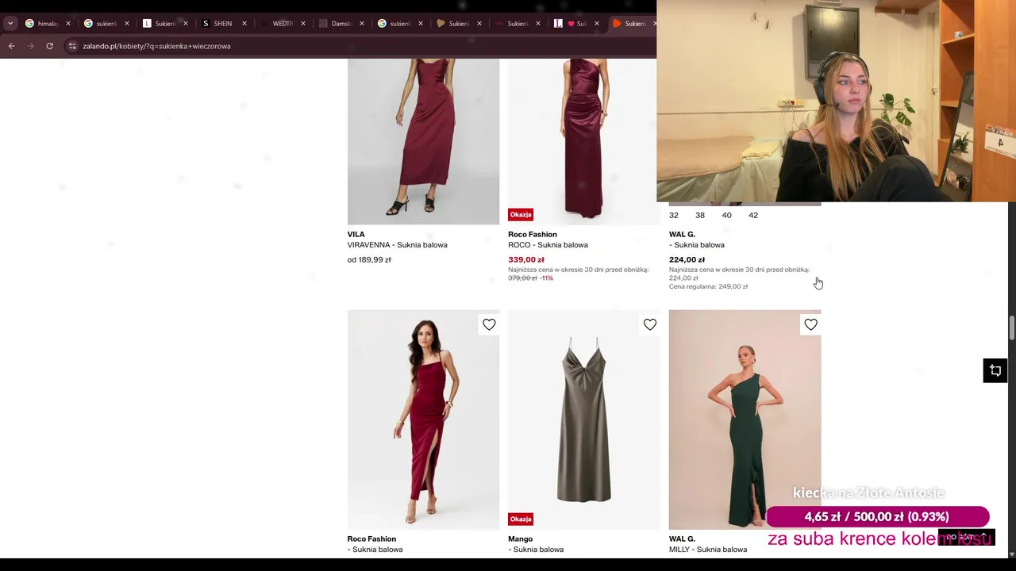Select size 32 on the WAL G. dress
Screen dimensions: 1016x571
(x=674, y=216)
